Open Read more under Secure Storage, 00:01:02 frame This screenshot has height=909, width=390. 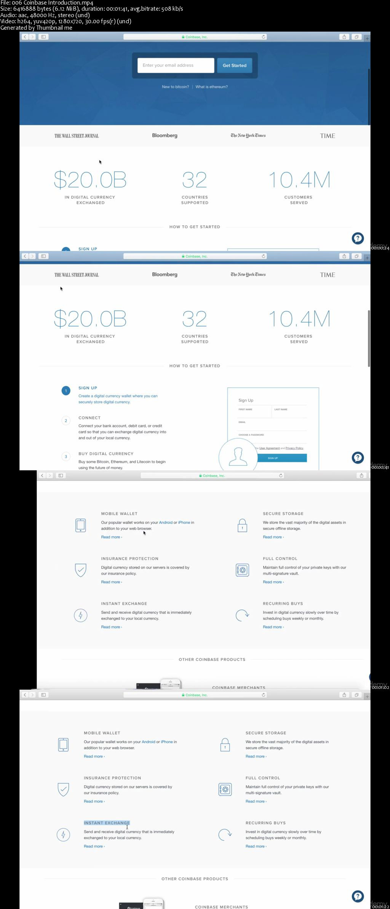click(x=273, y=537)
